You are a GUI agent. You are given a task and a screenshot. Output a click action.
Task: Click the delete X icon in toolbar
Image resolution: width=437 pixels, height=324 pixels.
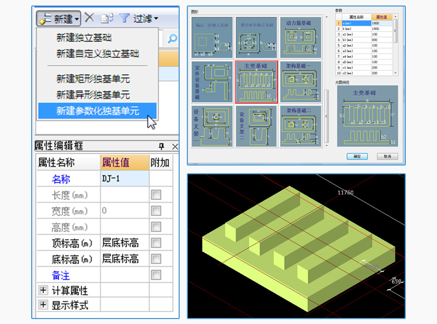pos(89,18)
